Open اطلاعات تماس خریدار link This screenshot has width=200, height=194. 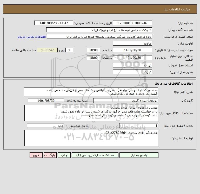tap(32, 37)
